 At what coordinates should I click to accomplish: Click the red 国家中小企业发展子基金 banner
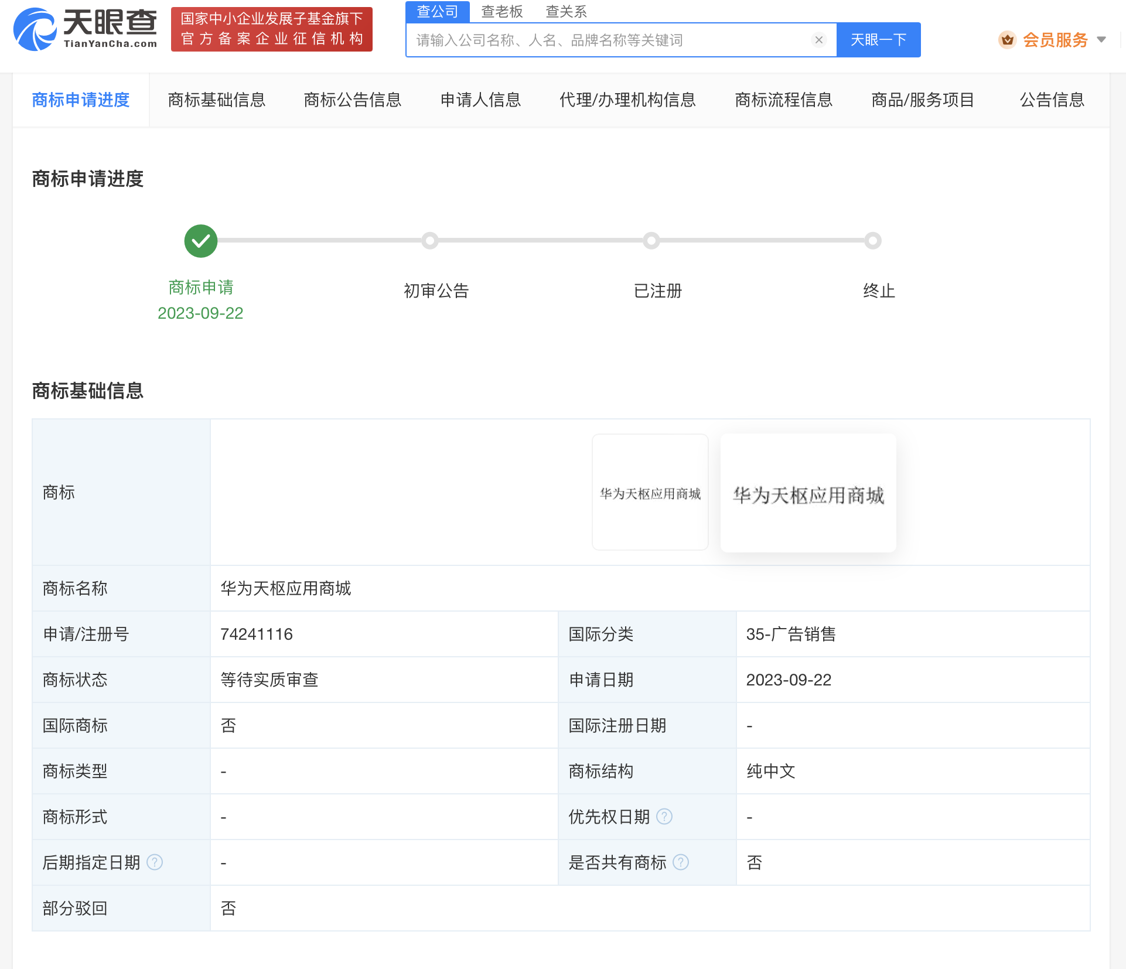[272, 29]
